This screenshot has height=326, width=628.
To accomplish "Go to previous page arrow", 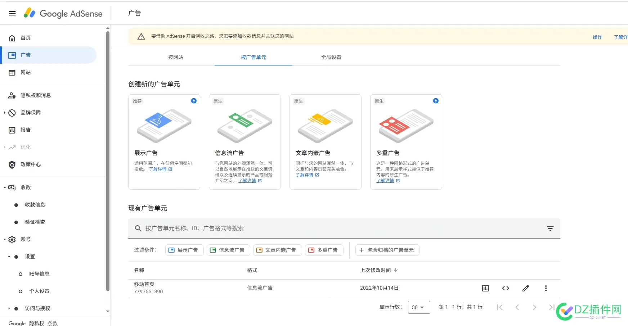I will pos(517,307).
